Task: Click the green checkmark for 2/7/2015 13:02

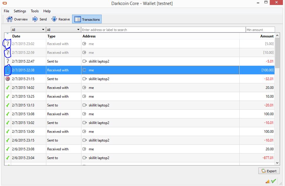Action: click(x=8, y=123)
